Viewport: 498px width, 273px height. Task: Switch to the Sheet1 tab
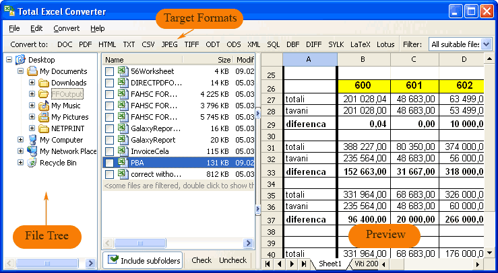click(330, 264)
